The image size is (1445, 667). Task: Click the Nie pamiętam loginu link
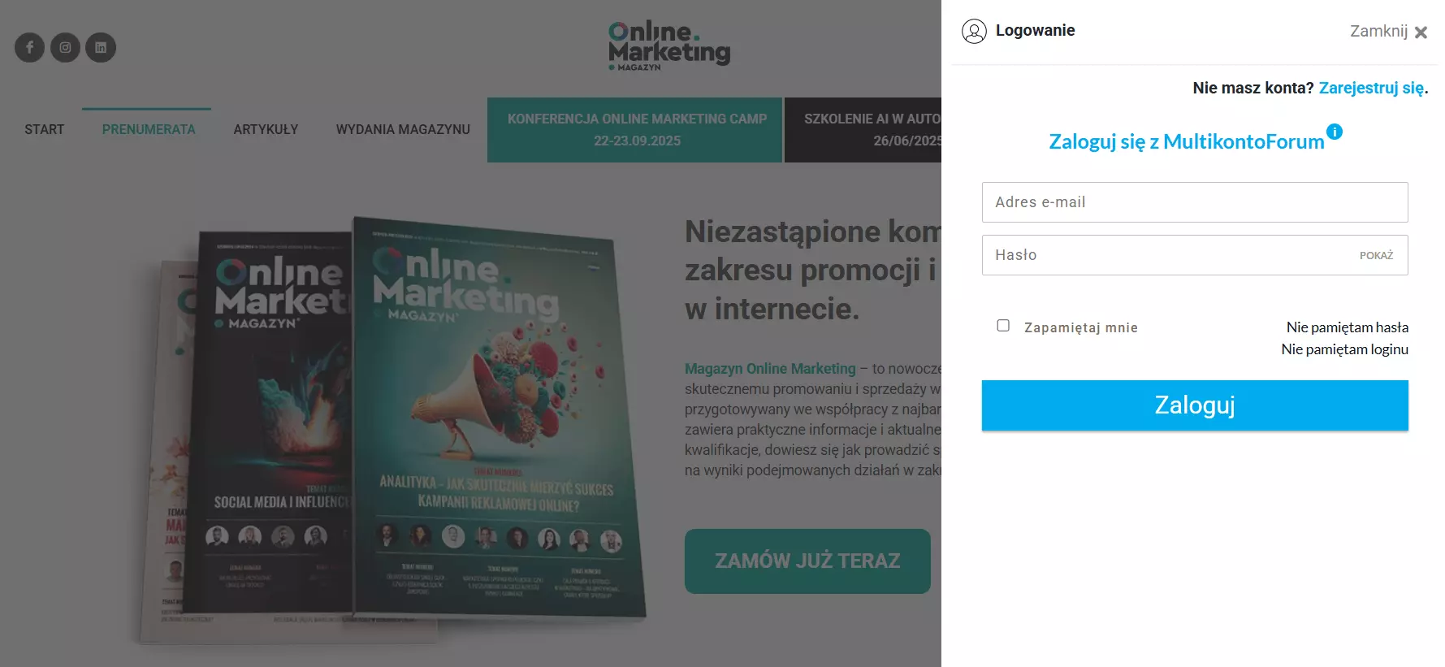pyautogui.click(x=1345, y=349)
